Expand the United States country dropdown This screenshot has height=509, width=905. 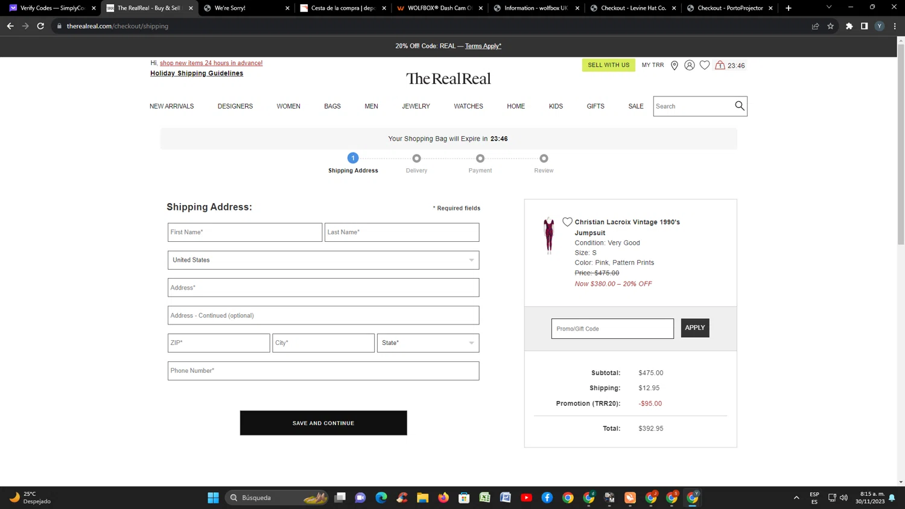point(323,260)
